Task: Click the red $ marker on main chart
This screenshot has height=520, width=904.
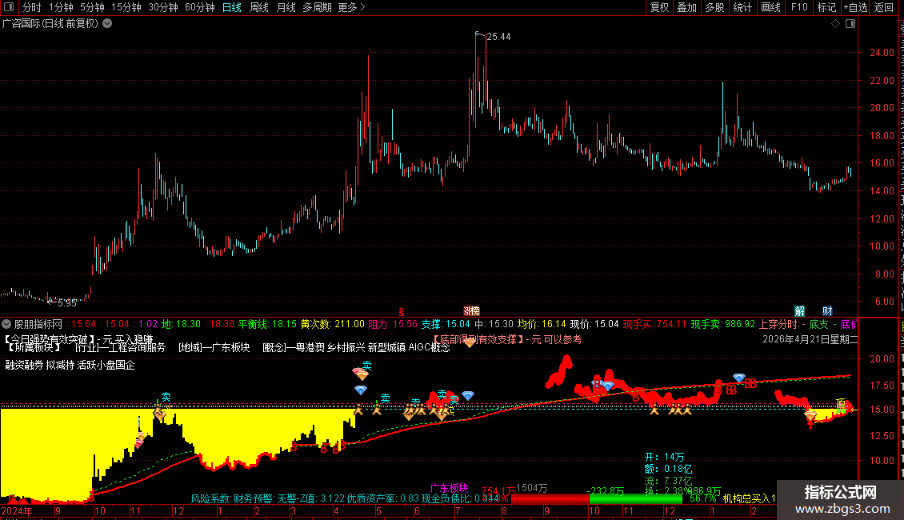Action: pos(402,312)
